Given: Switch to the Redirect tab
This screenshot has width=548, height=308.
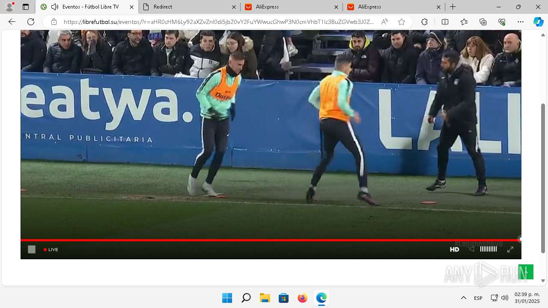Looking at the screenshot, I should [x=189, y=7].
